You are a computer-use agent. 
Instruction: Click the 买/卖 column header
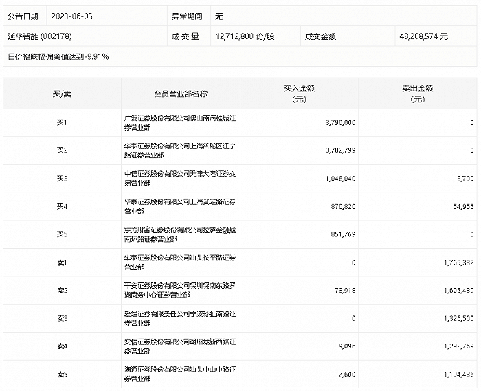pos(62,94)
